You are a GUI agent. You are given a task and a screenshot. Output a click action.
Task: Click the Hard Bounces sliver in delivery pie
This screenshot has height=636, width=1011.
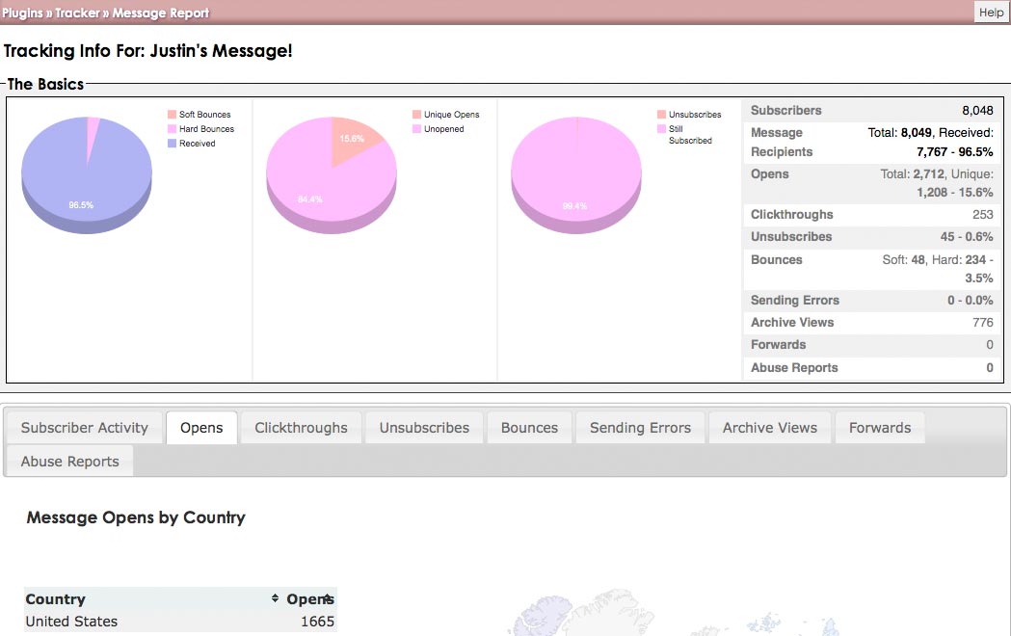pyautogui.click(x=92, y=123)
